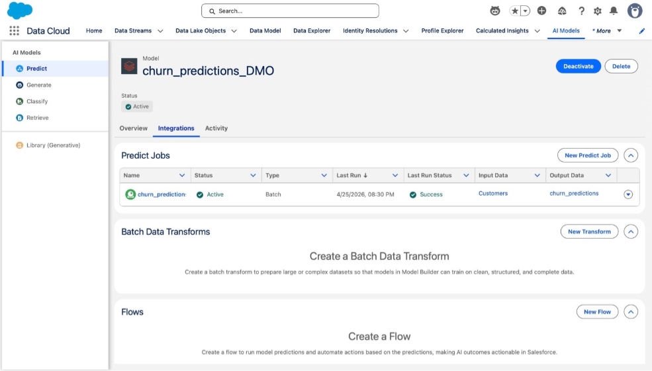Switch to the Overview tab
652x371 pixels.
coord(134,128)
